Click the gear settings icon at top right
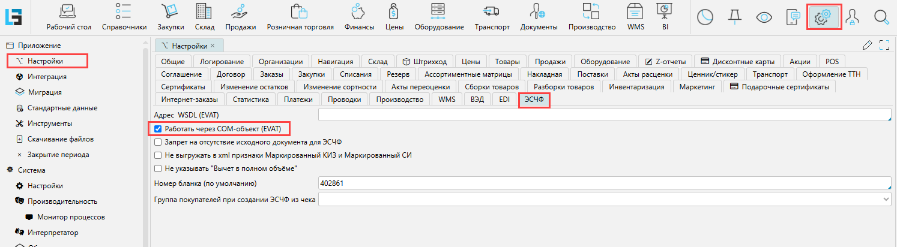 822,17
